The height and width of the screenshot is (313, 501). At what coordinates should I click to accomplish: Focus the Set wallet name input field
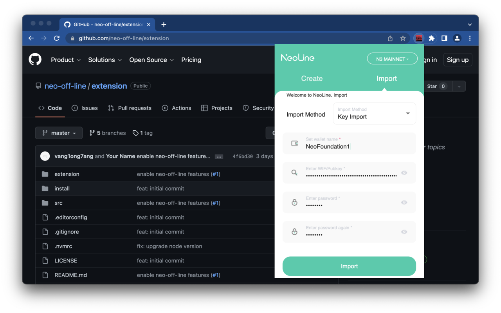349,143
